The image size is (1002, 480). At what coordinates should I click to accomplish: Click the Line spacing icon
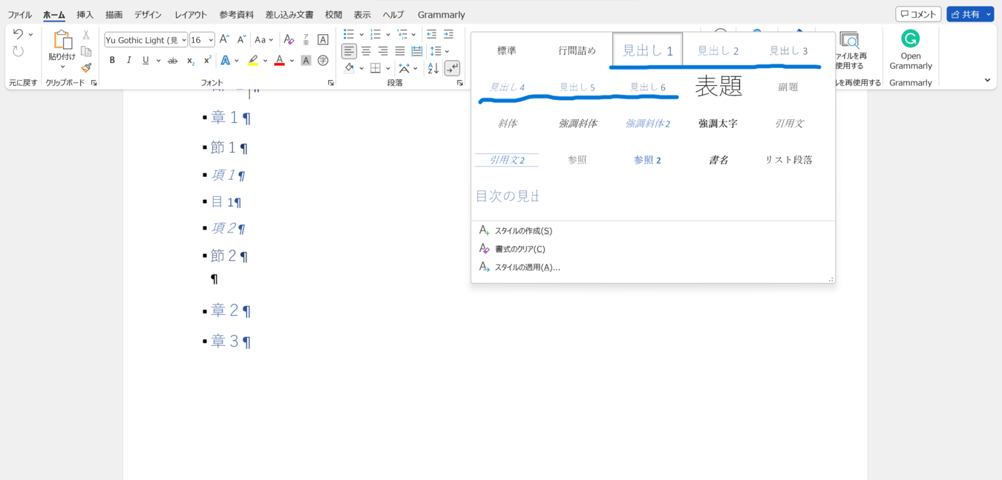pos(436,51)
